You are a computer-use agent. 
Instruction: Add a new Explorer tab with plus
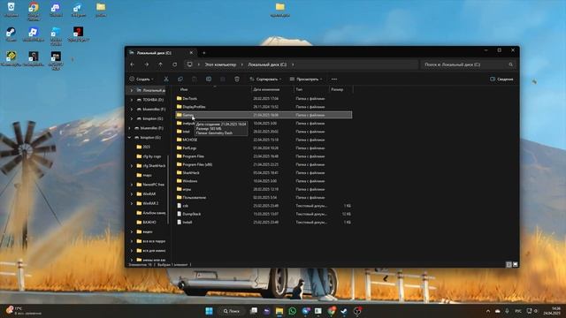tap(204, 53)
